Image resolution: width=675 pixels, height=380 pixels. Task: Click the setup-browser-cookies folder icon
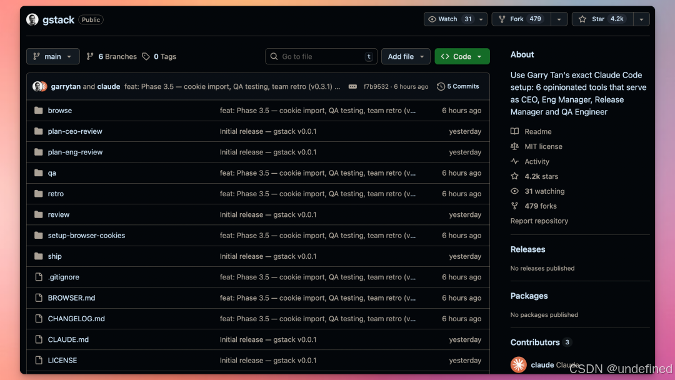(38, 236)
